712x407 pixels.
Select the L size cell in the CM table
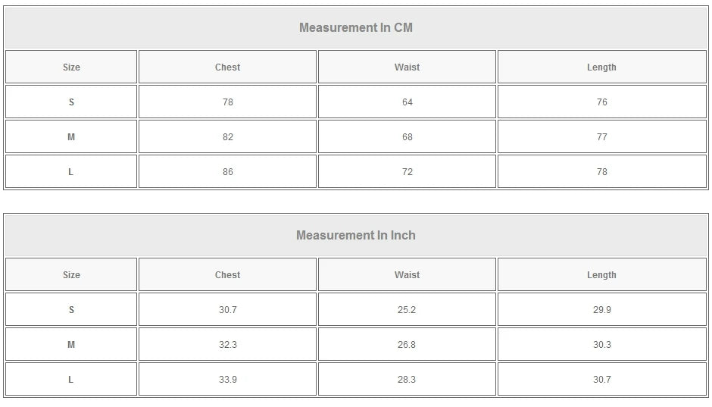pos(71,172)
